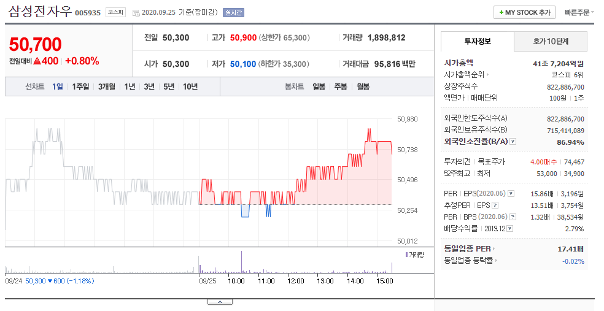The width and height of the screenshot is (604, 311).
Task: Click the target price 74,467
Action: click(574, 162)
